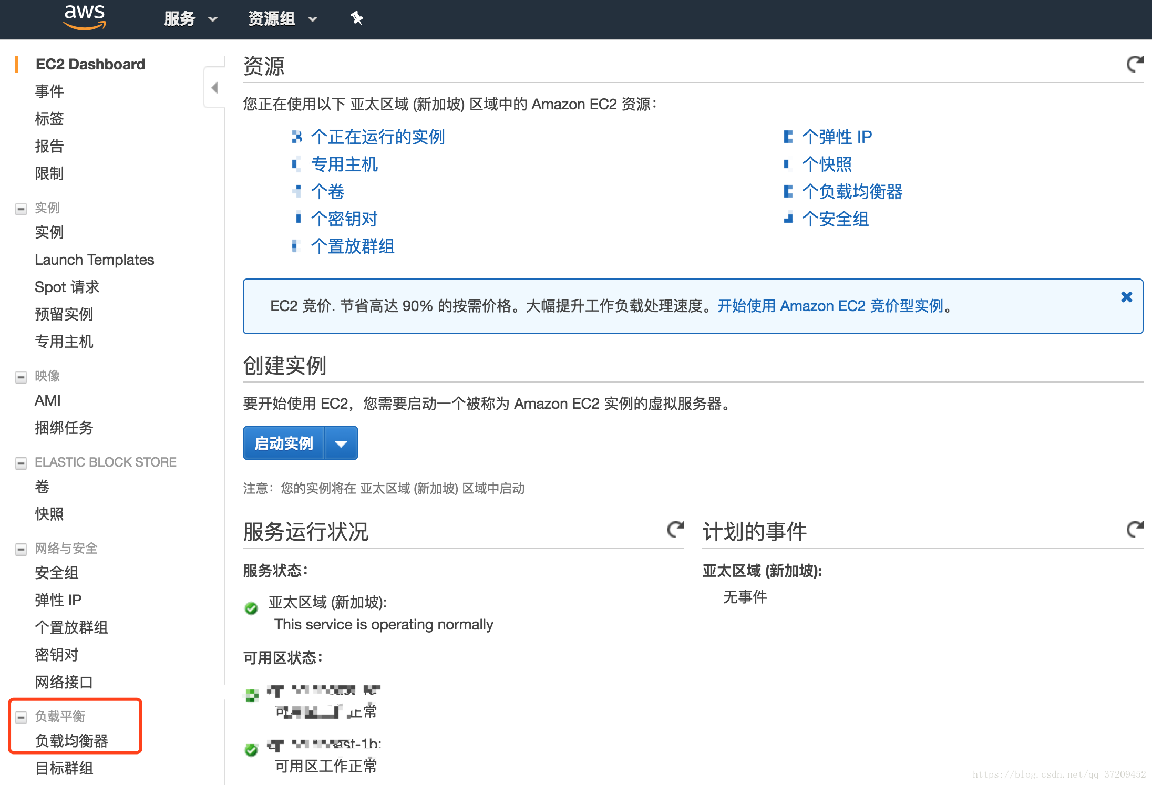Open 个负载均衡器 resource link

(852, 192)
